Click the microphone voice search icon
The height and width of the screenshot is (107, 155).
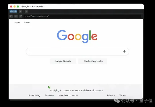pyautogui.click(x=125, y=51)
